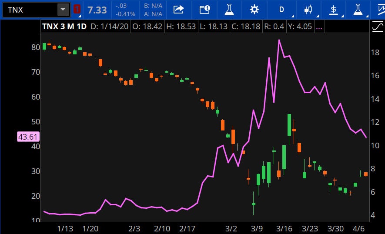The height and width of the screenshot is (234, 385).
Task: Click the Share chart icon
Action: (179, 10)
